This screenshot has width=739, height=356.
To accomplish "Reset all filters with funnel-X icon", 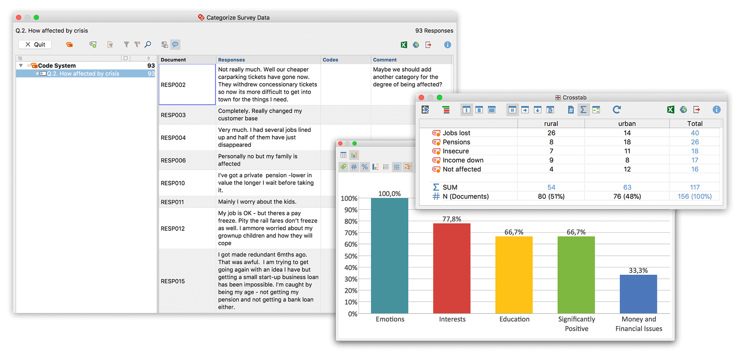I will [x=137, y=45].
